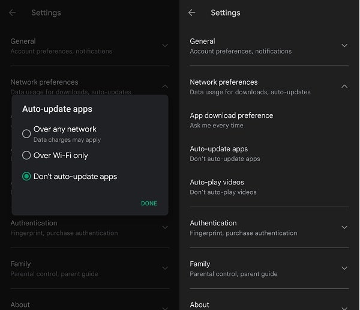Screen dimensions: 360x310
Task: Tap Authentication heading in right panel
Action: click(214, 223)
